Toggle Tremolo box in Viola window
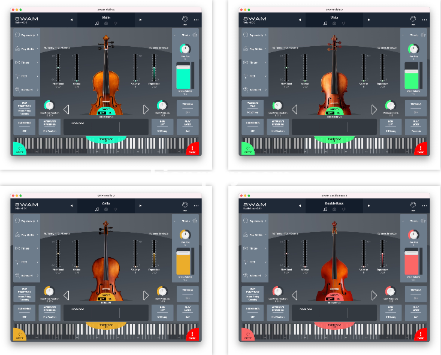This screenshot has width=441, height=355. point(416,108)
